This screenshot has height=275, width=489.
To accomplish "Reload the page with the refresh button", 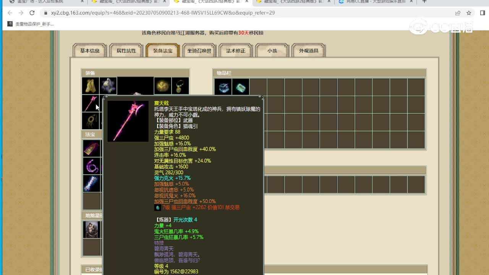I will pos(32,13).
